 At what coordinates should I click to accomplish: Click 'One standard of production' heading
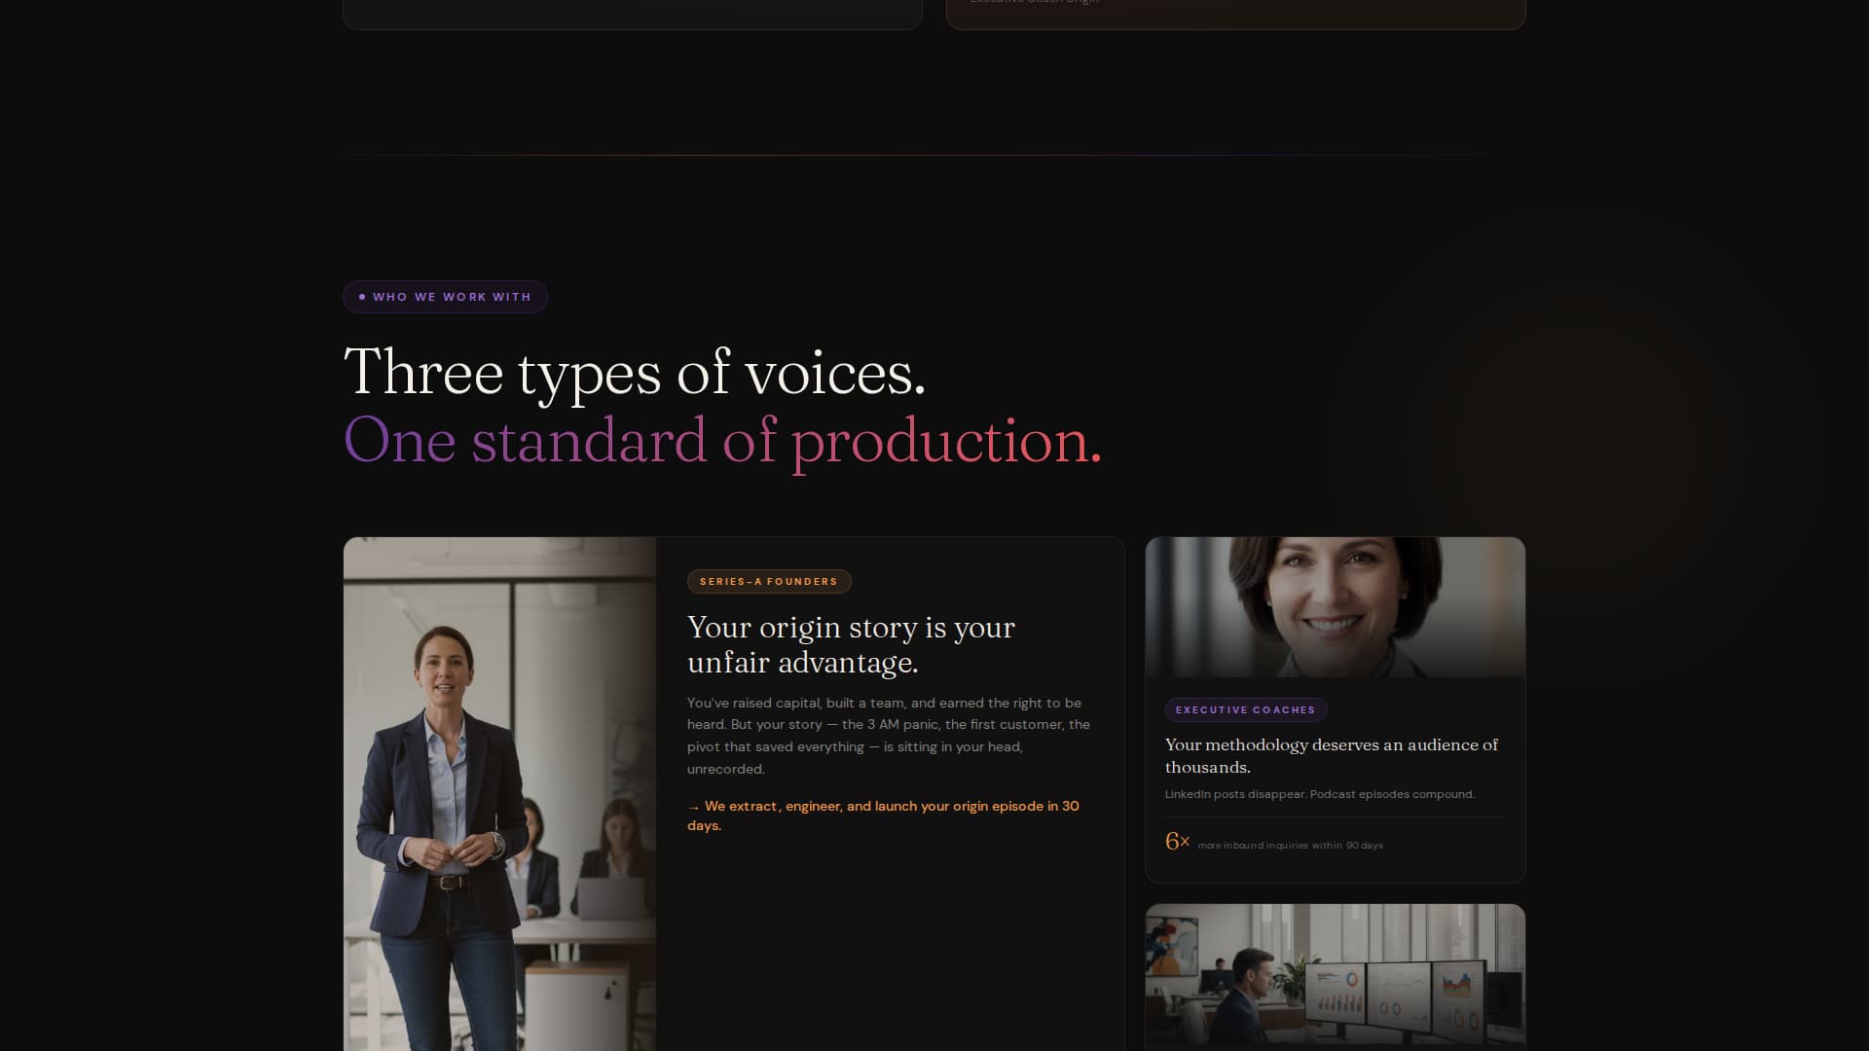(x=724, y=441)
